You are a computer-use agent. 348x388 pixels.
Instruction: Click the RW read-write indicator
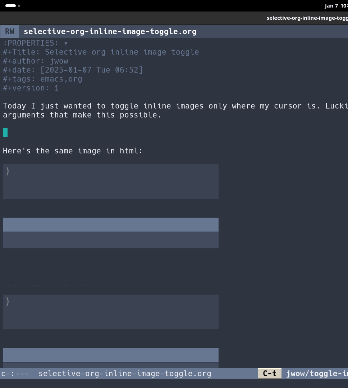point(10,32)
